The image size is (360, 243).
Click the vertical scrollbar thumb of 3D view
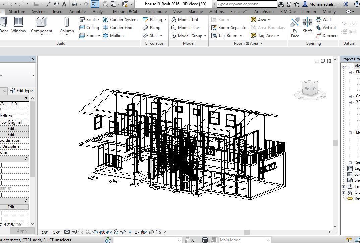(335, 143)
